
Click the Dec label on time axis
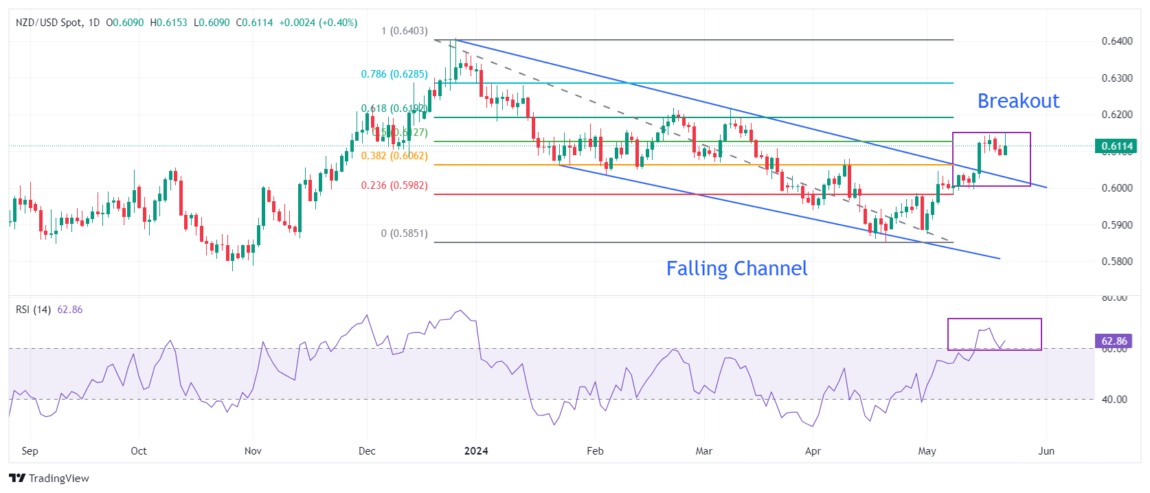coord(367,451)
